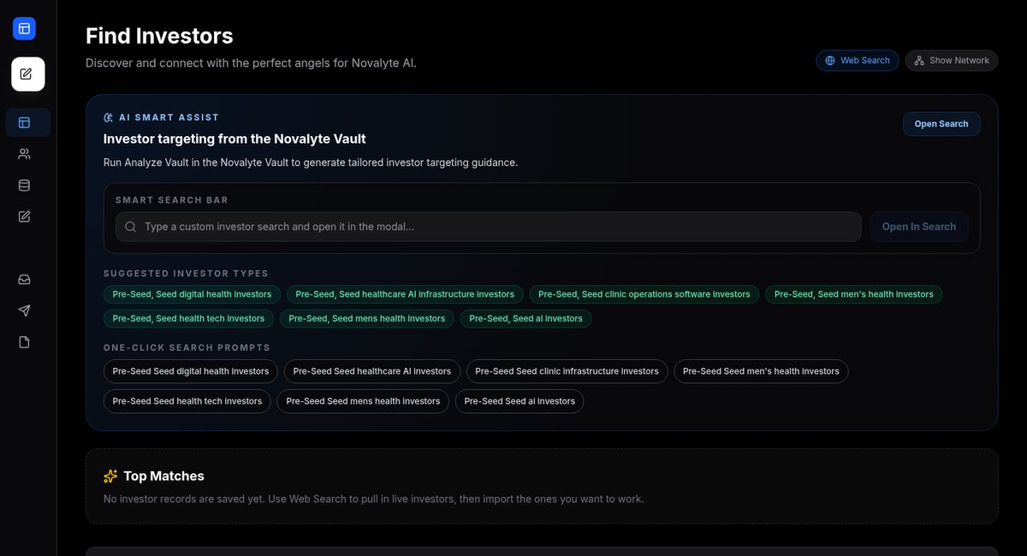Run one-click prompt 'Pre-Seed Seed digital health investors'
Screen dimensions: 1027x556
[x=191, y=371]
